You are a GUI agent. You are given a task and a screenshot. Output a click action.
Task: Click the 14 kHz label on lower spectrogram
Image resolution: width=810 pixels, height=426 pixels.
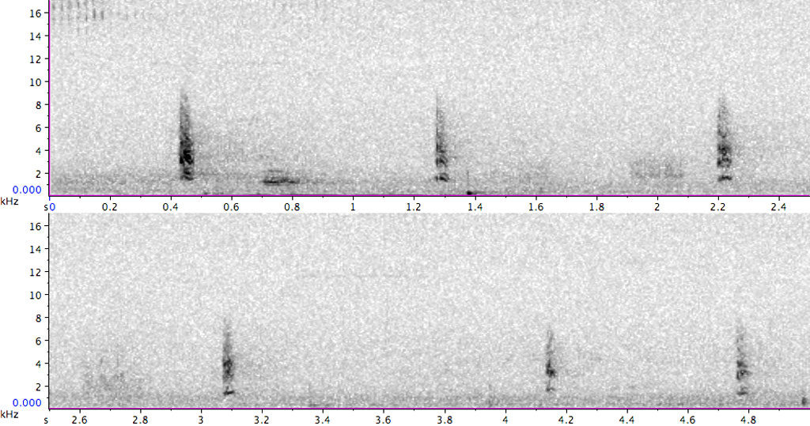point(36,249)
